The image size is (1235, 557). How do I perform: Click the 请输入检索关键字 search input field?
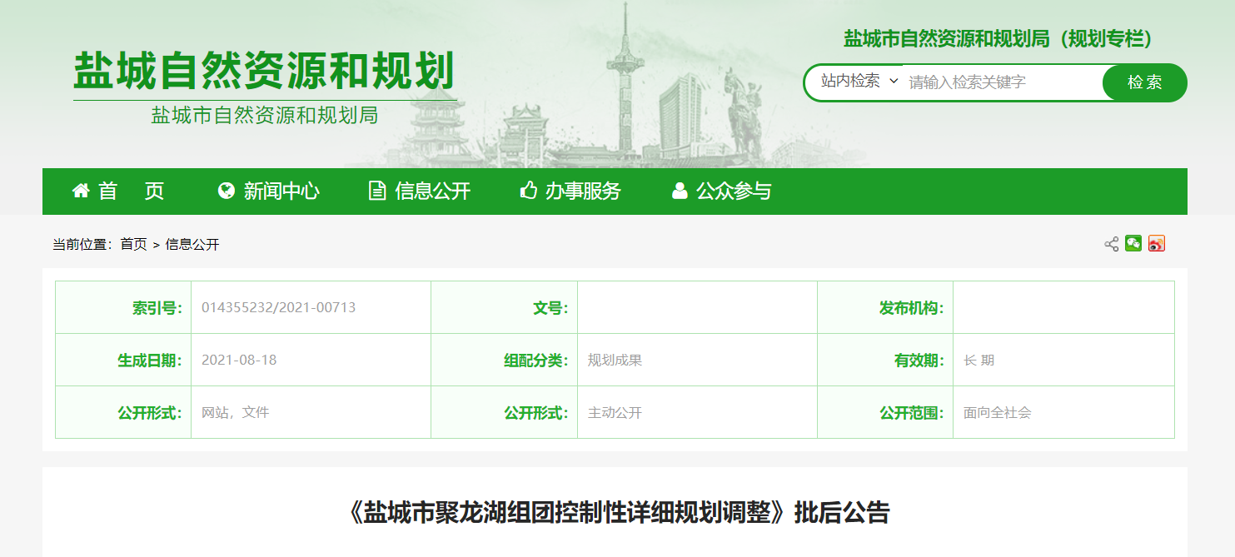click(999, 82)
